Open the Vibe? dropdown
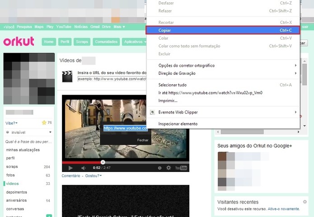This screenshot has width=314, height=217. click(x=11, y=123)
